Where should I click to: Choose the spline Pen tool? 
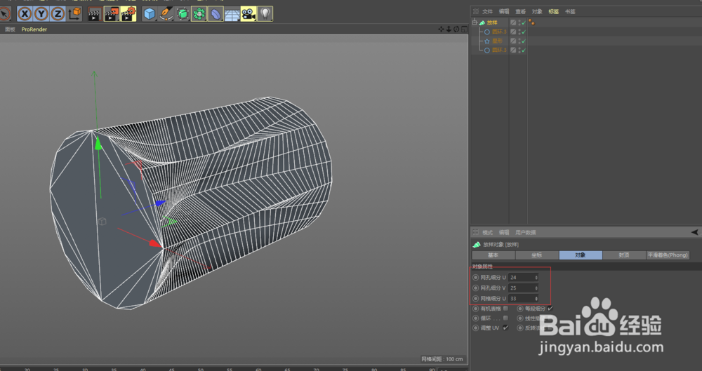(x=166, y=13)
